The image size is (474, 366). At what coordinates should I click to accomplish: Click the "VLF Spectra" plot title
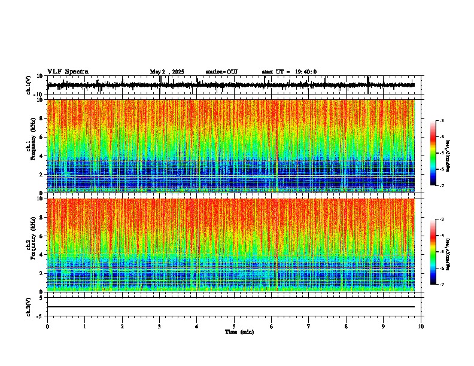[68, 71]
